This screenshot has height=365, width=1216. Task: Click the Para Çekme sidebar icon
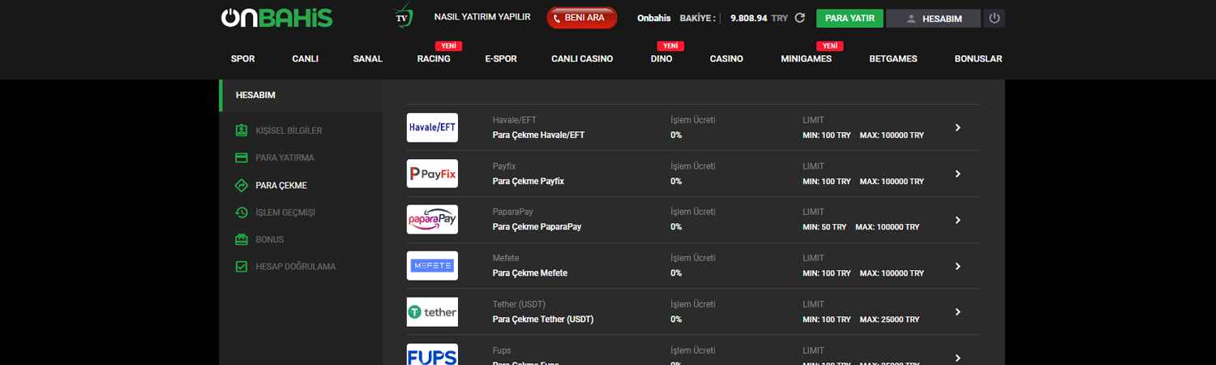coord(241,185)
